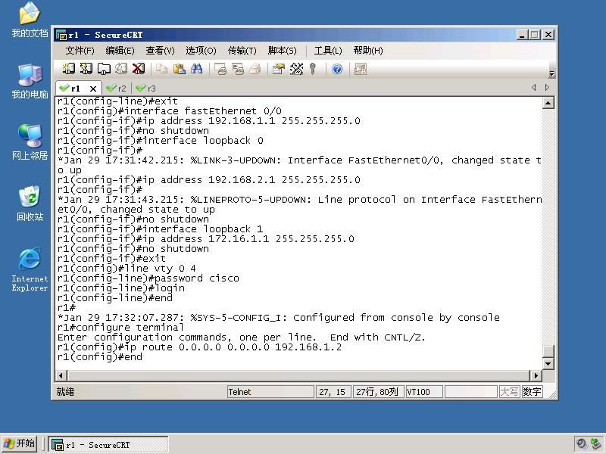
Task: Click the network system tray icon
Action: pos(595,443)
